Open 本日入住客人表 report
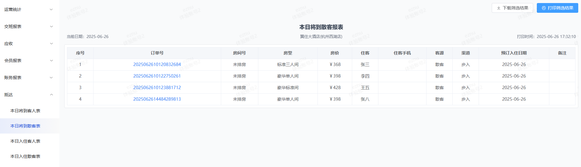The height and width of the screenshot is (167, 581). click(x=25, y=141)
